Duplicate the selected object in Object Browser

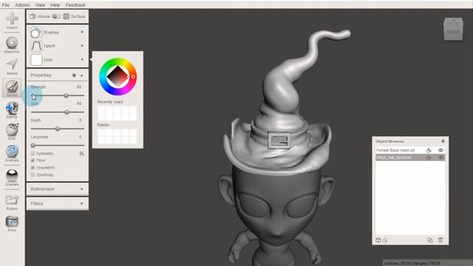(430, 240)
